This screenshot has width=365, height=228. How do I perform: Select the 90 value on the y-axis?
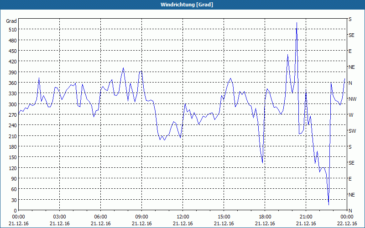tap(14, 179)
